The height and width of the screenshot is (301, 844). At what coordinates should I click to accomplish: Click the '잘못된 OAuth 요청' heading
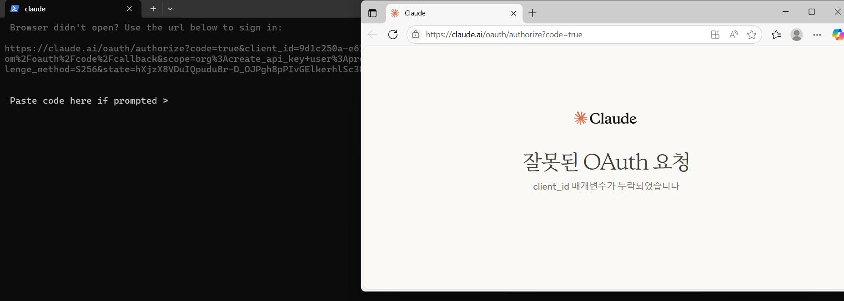tap(606, 161)
